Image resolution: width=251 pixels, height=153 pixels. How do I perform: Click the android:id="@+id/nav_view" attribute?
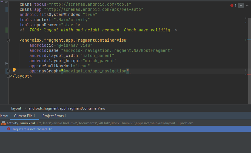tap(61, 46)
